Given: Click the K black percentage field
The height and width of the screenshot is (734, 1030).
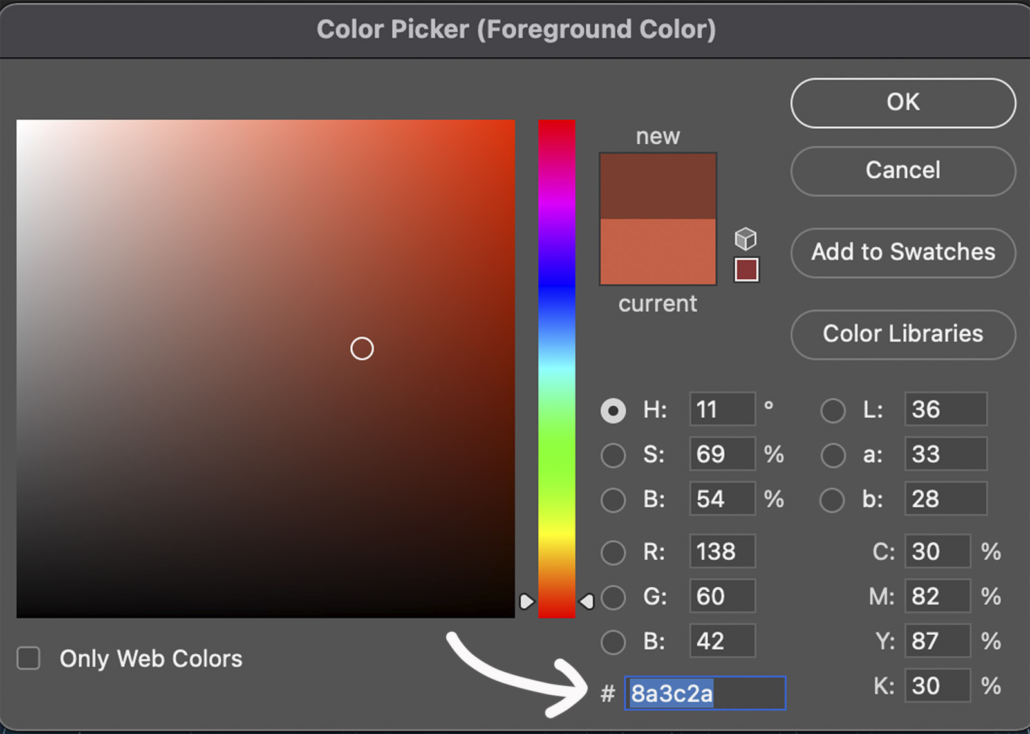Looking at the screenshot, I should click(x=937, y=686).
